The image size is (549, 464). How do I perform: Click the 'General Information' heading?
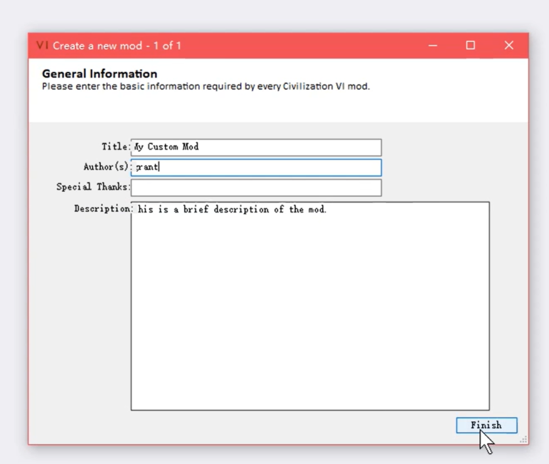pos(99,74)
